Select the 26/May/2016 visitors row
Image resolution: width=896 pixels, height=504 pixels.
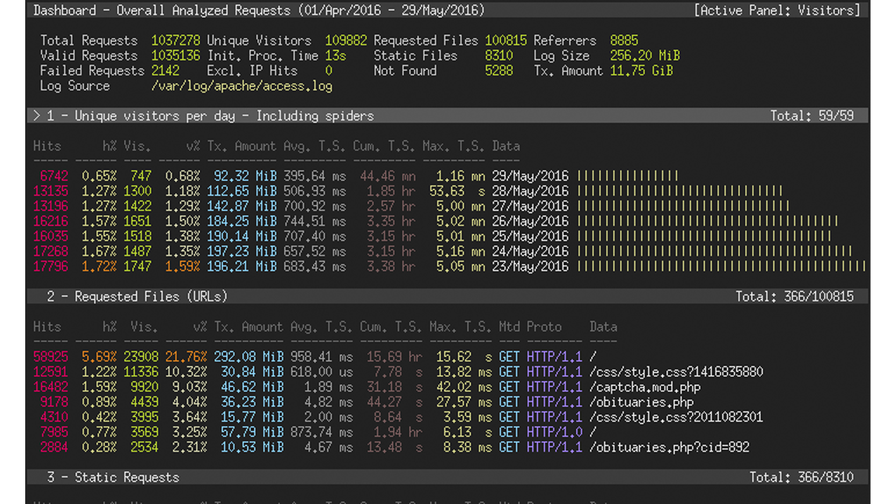tap(530, 221)
